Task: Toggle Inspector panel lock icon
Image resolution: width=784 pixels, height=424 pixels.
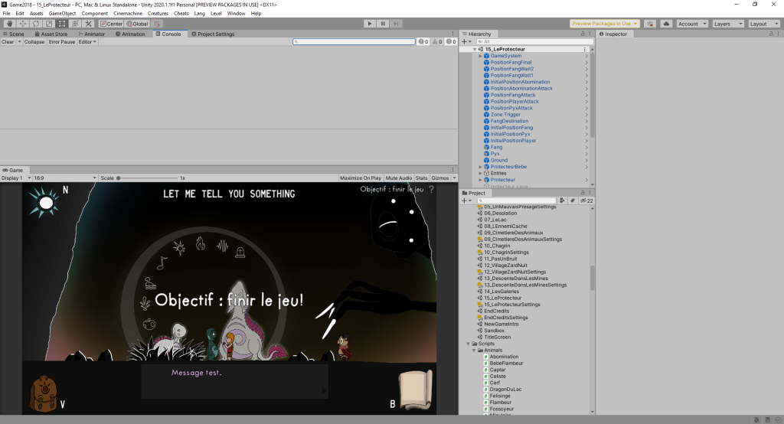Action: click(x=771, y=34)
